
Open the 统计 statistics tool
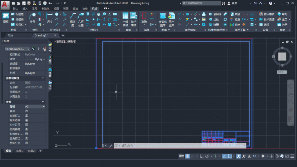pos(235,25)
